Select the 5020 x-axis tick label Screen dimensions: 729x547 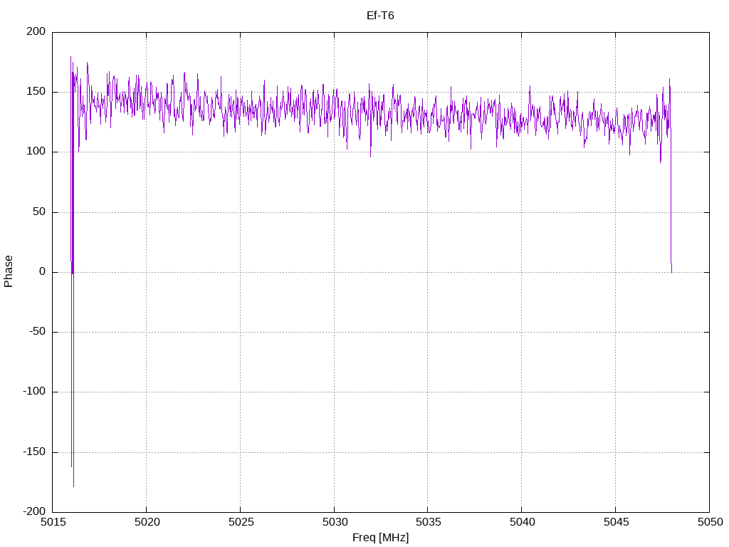tap(146, 523)
